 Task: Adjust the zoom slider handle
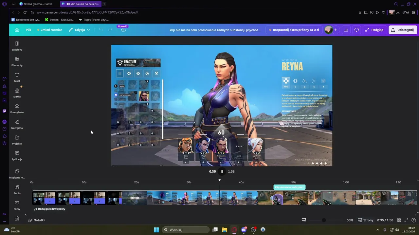tap(324, 220)
